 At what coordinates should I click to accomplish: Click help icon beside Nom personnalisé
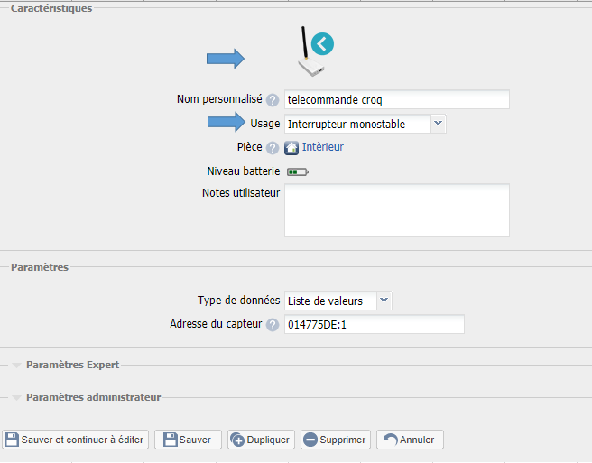tap(273, 100)
